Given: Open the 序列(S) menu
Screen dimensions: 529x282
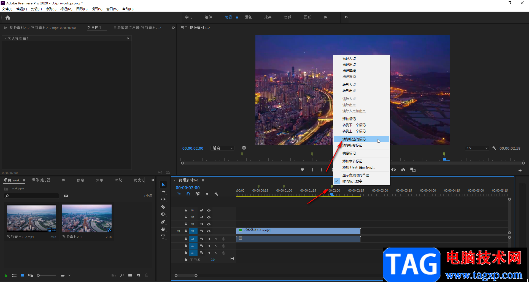Looking at the screenshot, I should point(51,9).
